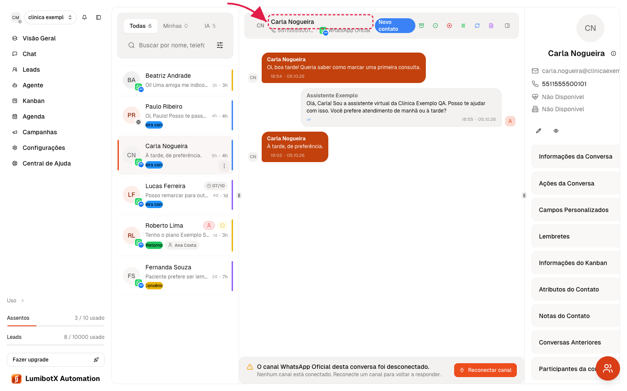Expand Atributos do Contato section
Image resolution: width=627 pixels, height=391 pixels.
pos(576,289)
